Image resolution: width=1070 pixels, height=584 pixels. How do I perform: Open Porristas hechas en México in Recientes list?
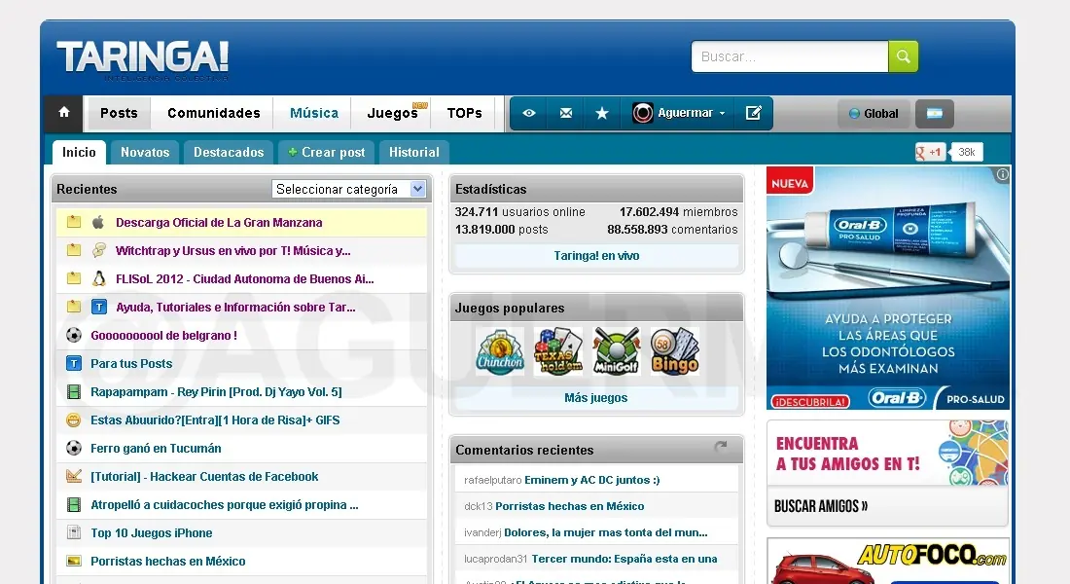[x=168, y=561]
